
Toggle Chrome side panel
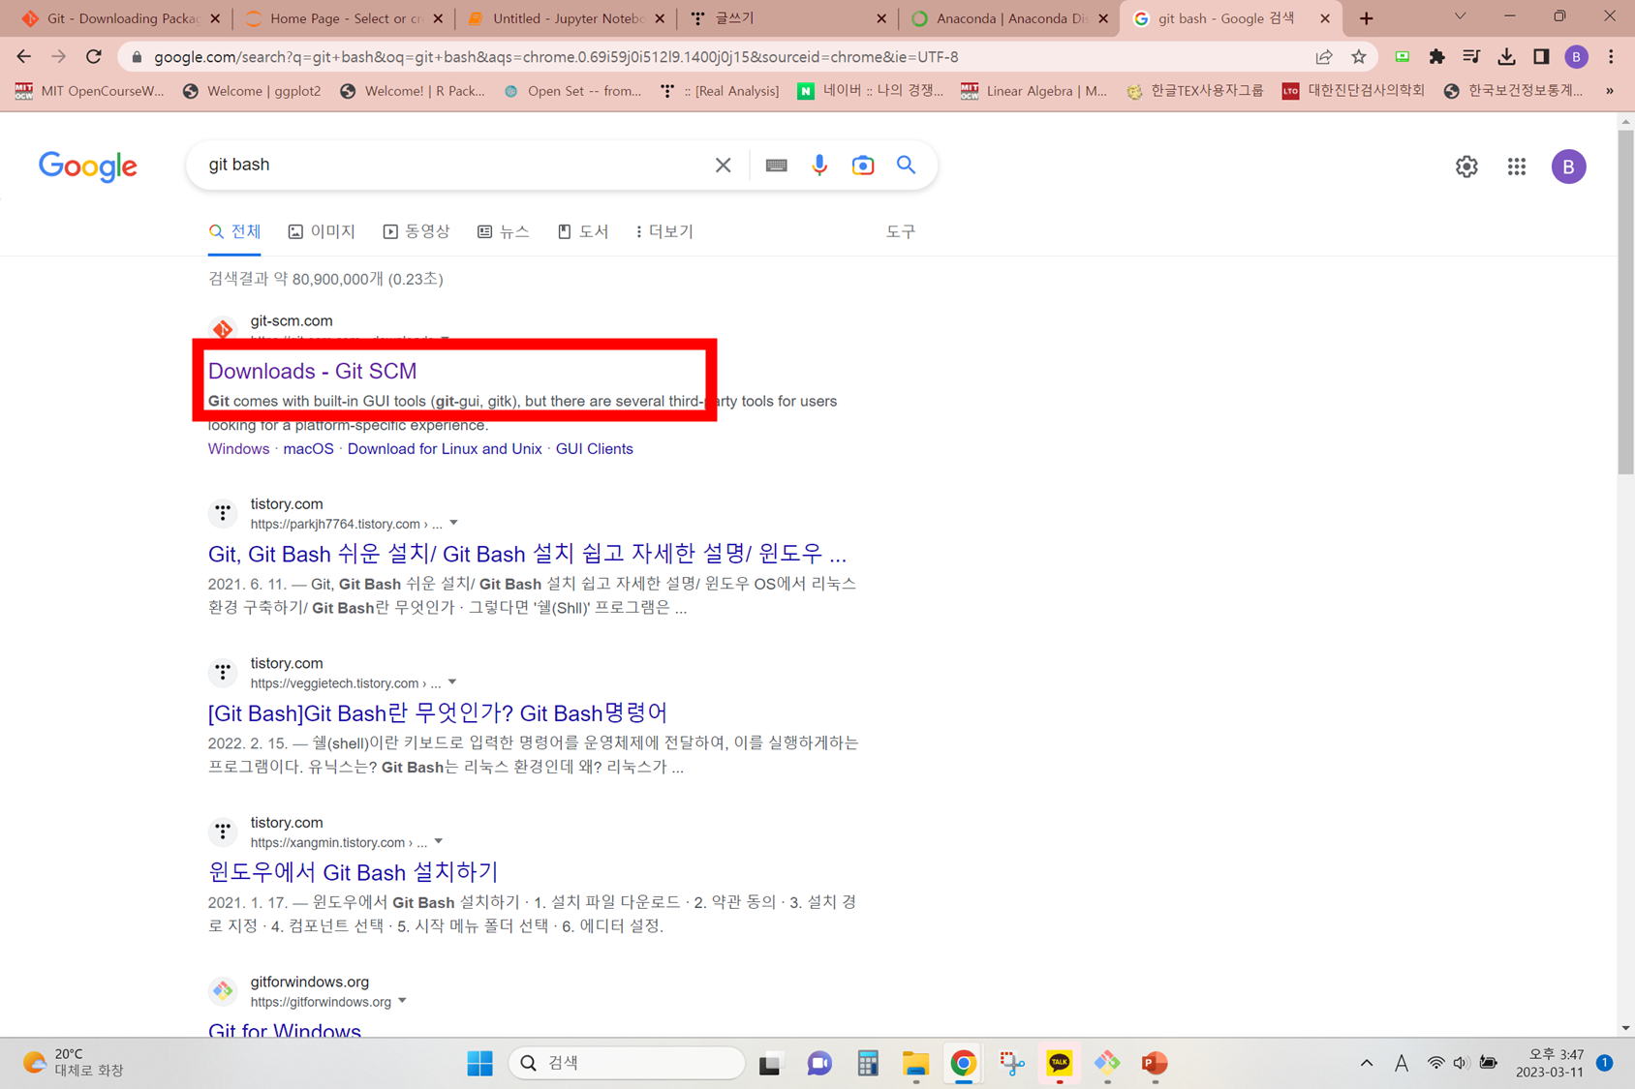1541,57
